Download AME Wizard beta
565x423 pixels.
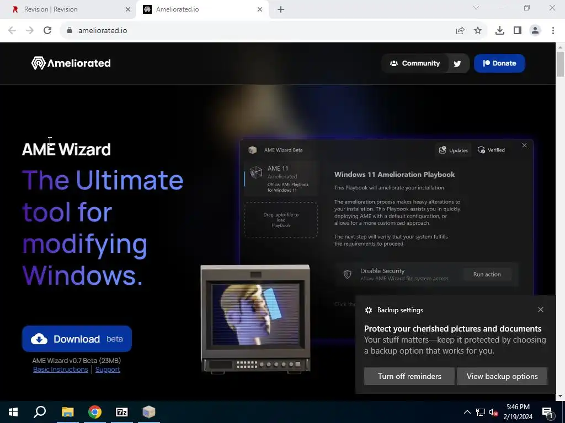(77, 339)
